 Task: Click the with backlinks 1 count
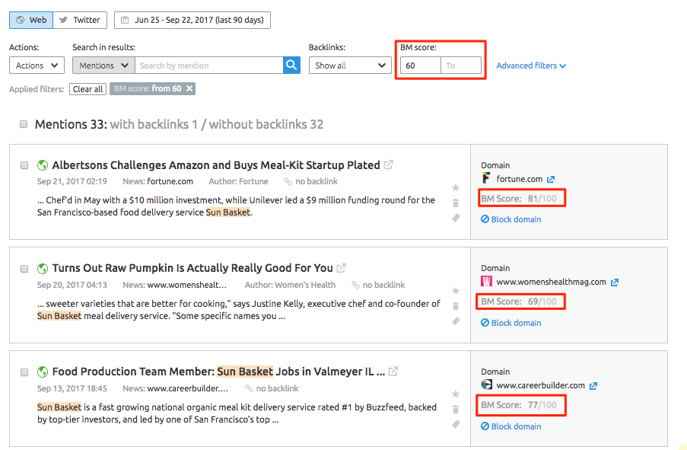click(x=154, y=125)
